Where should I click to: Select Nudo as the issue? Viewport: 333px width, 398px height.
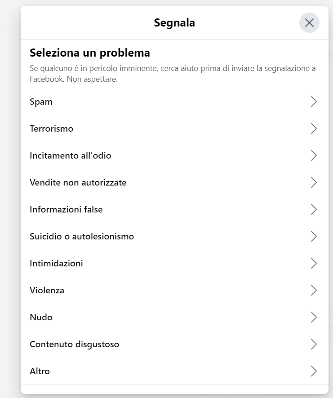click(x=40, y=317)
